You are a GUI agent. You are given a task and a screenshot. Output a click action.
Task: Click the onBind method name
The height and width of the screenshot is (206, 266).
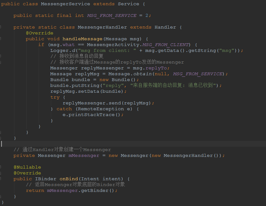69,179
